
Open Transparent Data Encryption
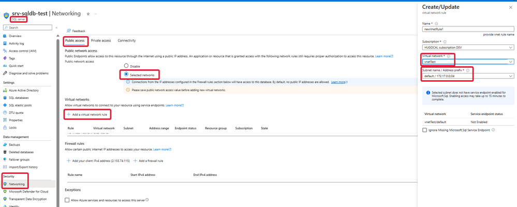(28, 199)
